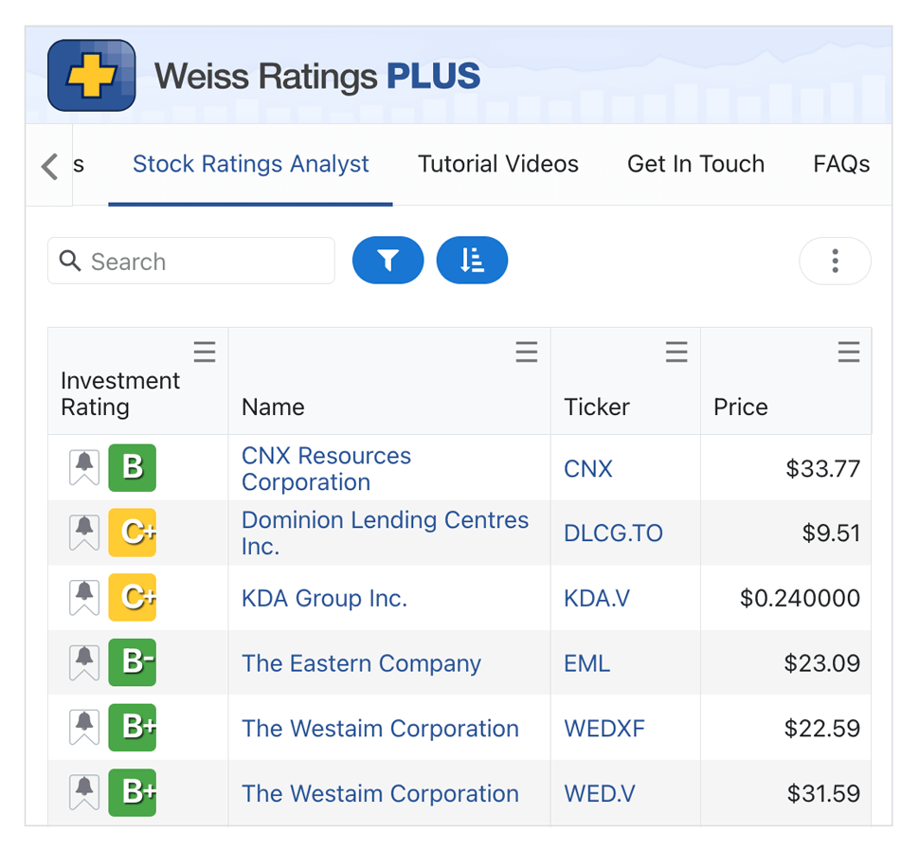Open the Name column header menu
The height and width of the screenshot is (850, 919).
(x=527, y=352)
